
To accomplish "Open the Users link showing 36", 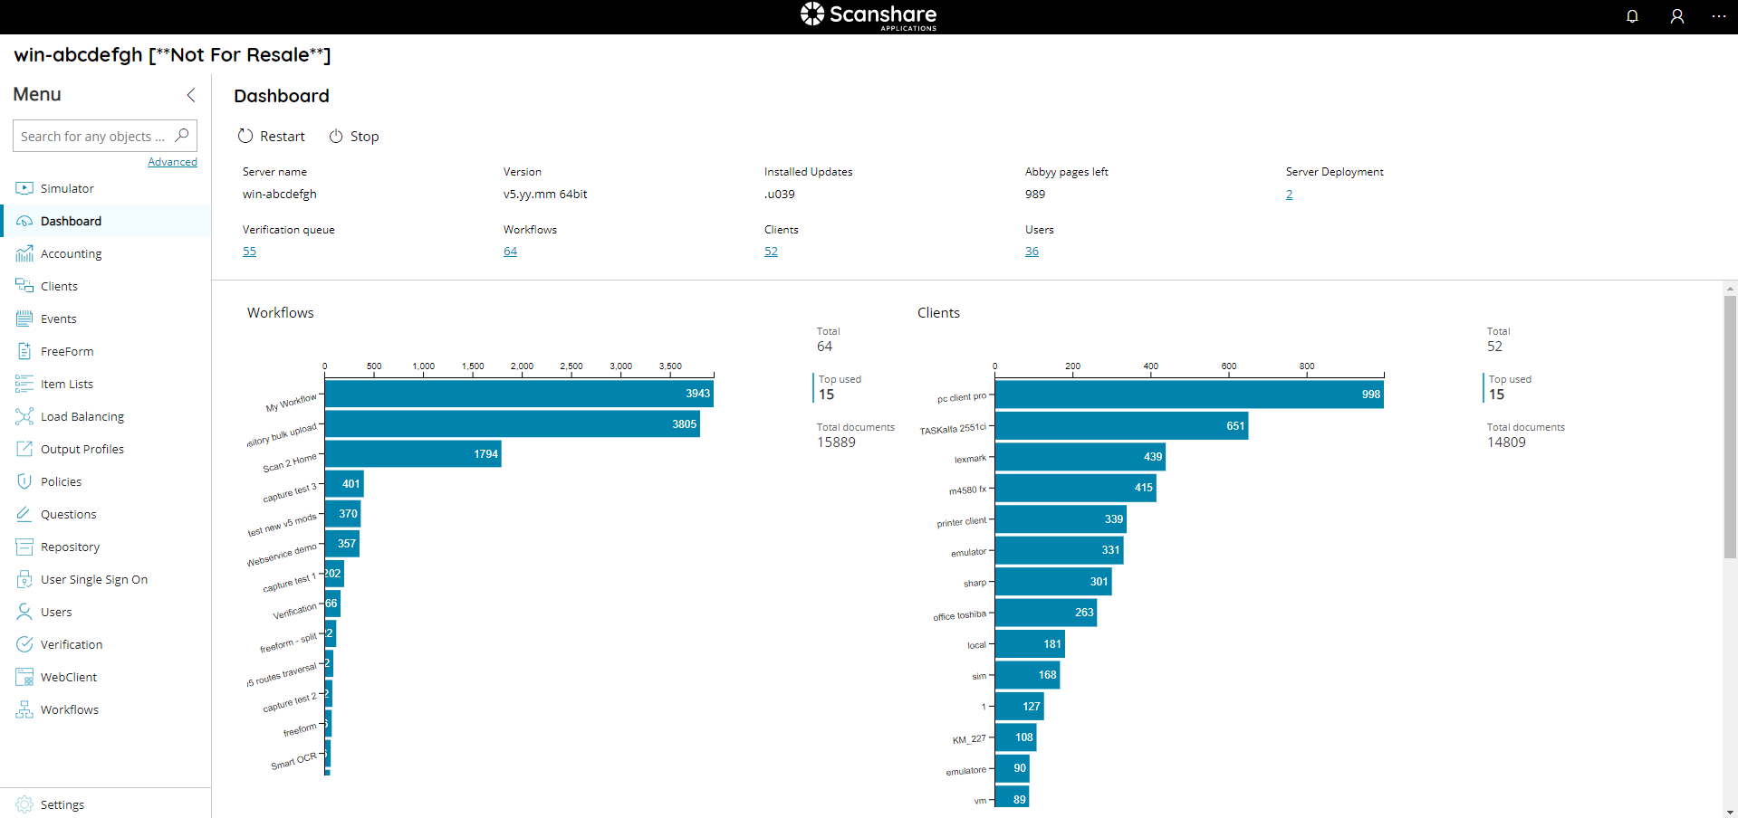I will pyautogui.click(x=1032, y=251).
